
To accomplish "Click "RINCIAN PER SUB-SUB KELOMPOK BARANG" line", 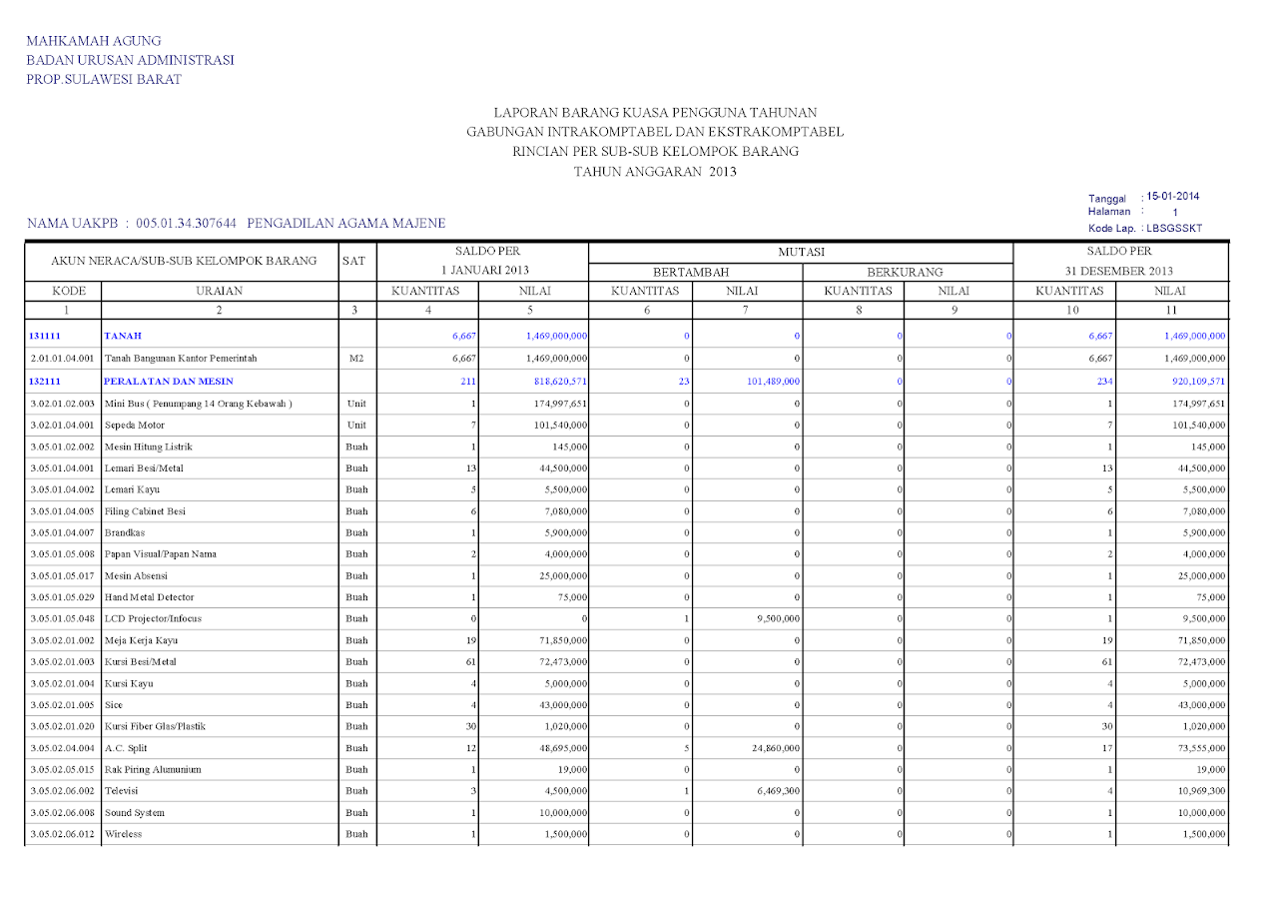I will [x=655, y=152].
